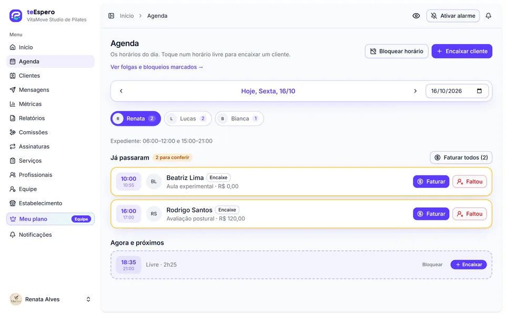Open the notifications bell in top bar
The height and width of the screenshot is (315, 505).
pos(488,16)
